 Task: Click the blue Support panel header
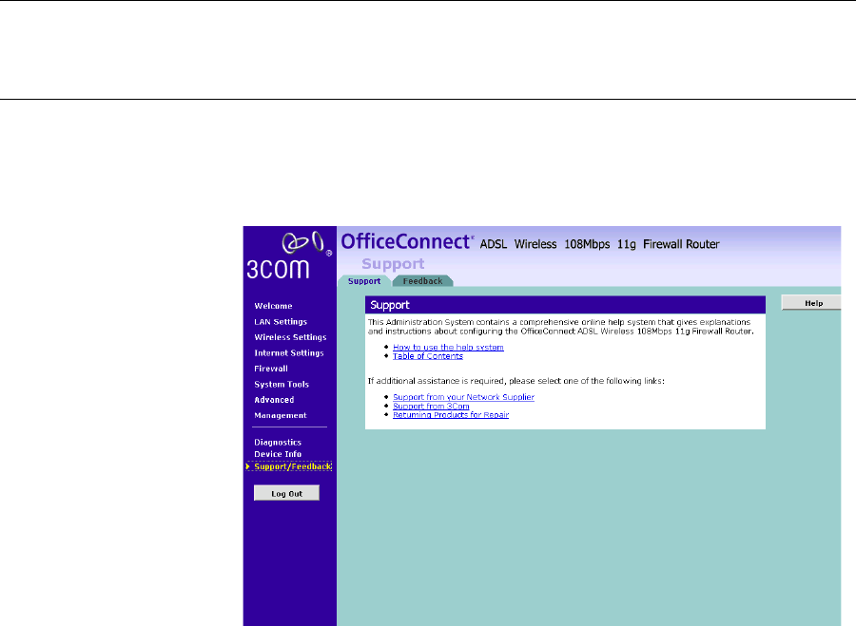(x=565, y=305)
